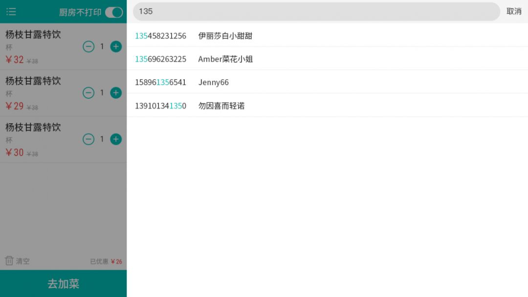The height and width of the screenshot is (297, 528).
Task: Pick the Jenny66 member row
Action: point(214,82)
